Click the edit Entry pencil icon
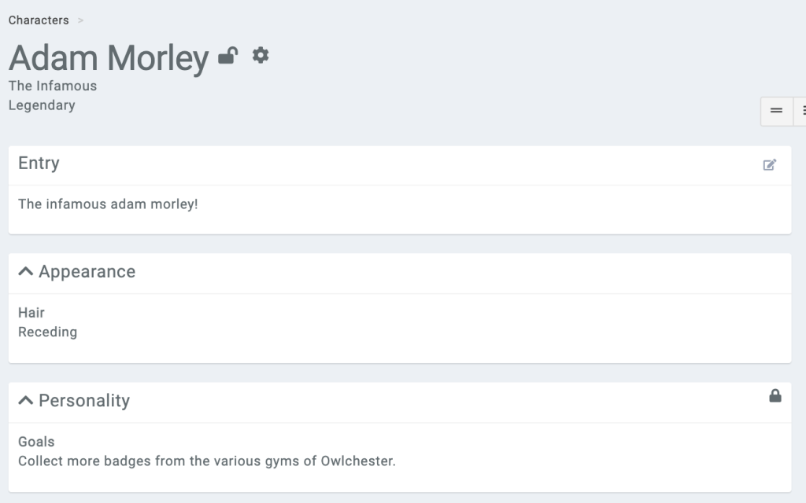 770,164
